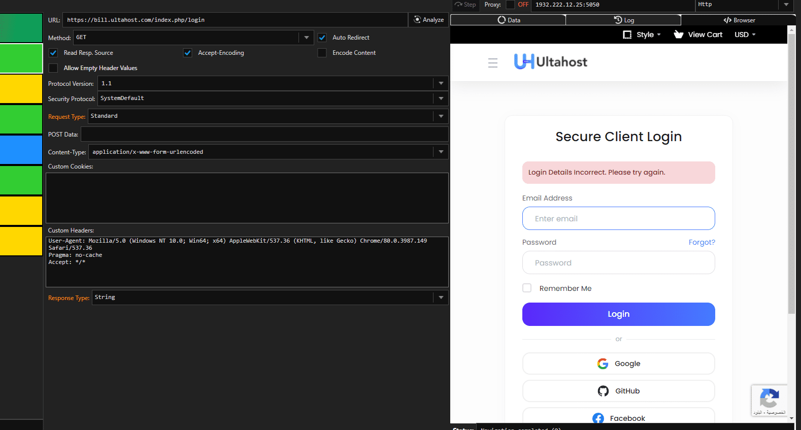Expand the Protocol Version dropdown
The image size is (801, 430).
[x=441, y=83]
